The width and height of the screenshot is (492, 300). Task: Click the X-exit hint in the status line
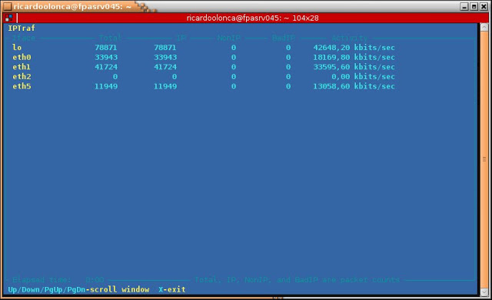click(172, 289)
